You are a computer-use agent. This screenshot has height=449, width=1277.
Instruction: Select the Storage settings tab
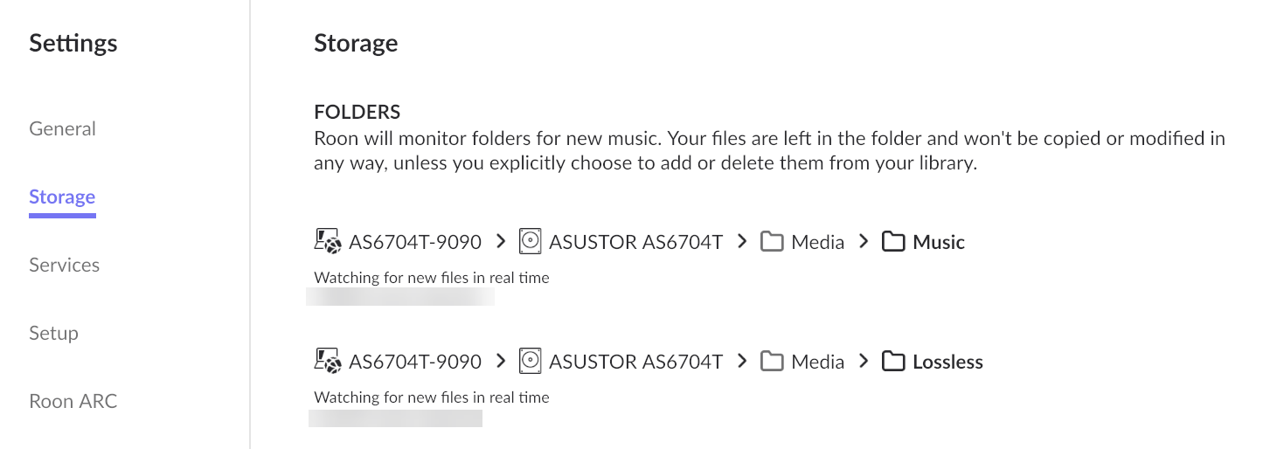pyautogui.click(x=62, y=197)
